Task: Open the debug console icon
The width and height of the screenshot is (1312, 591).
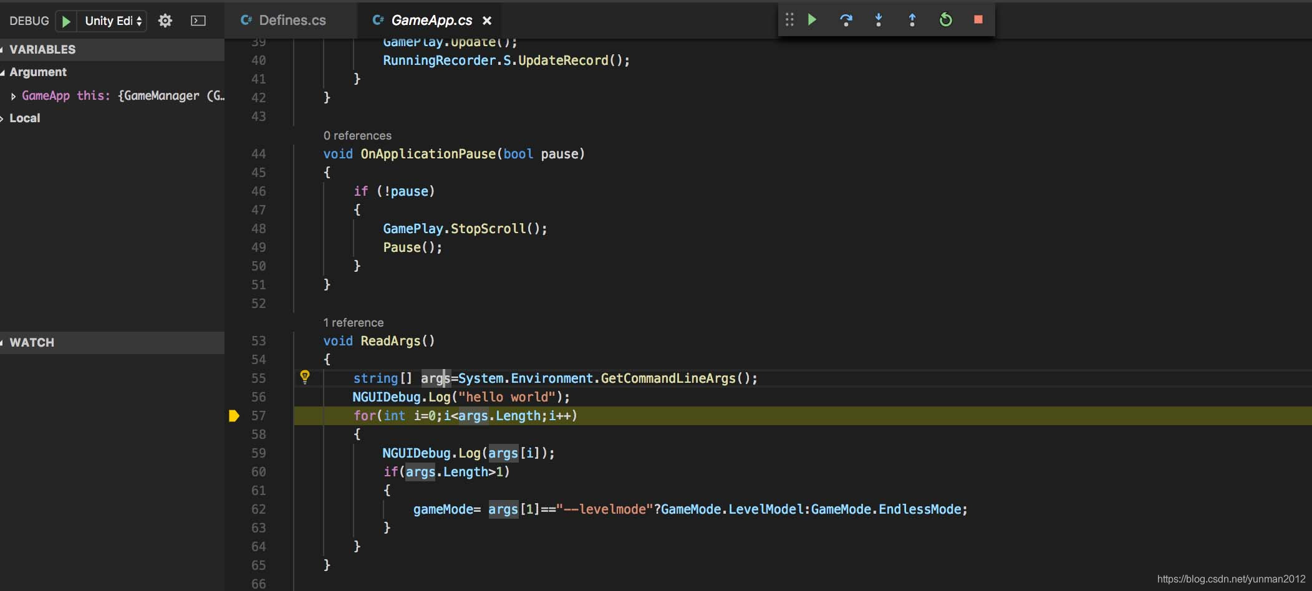Action: pos(198,21)
